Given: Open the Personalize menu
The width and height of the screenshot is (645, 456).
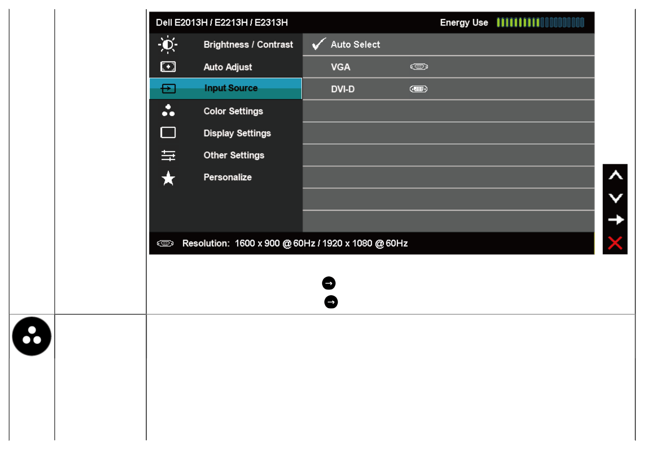Looking at the screenshot, I should (x=226, y=177).
